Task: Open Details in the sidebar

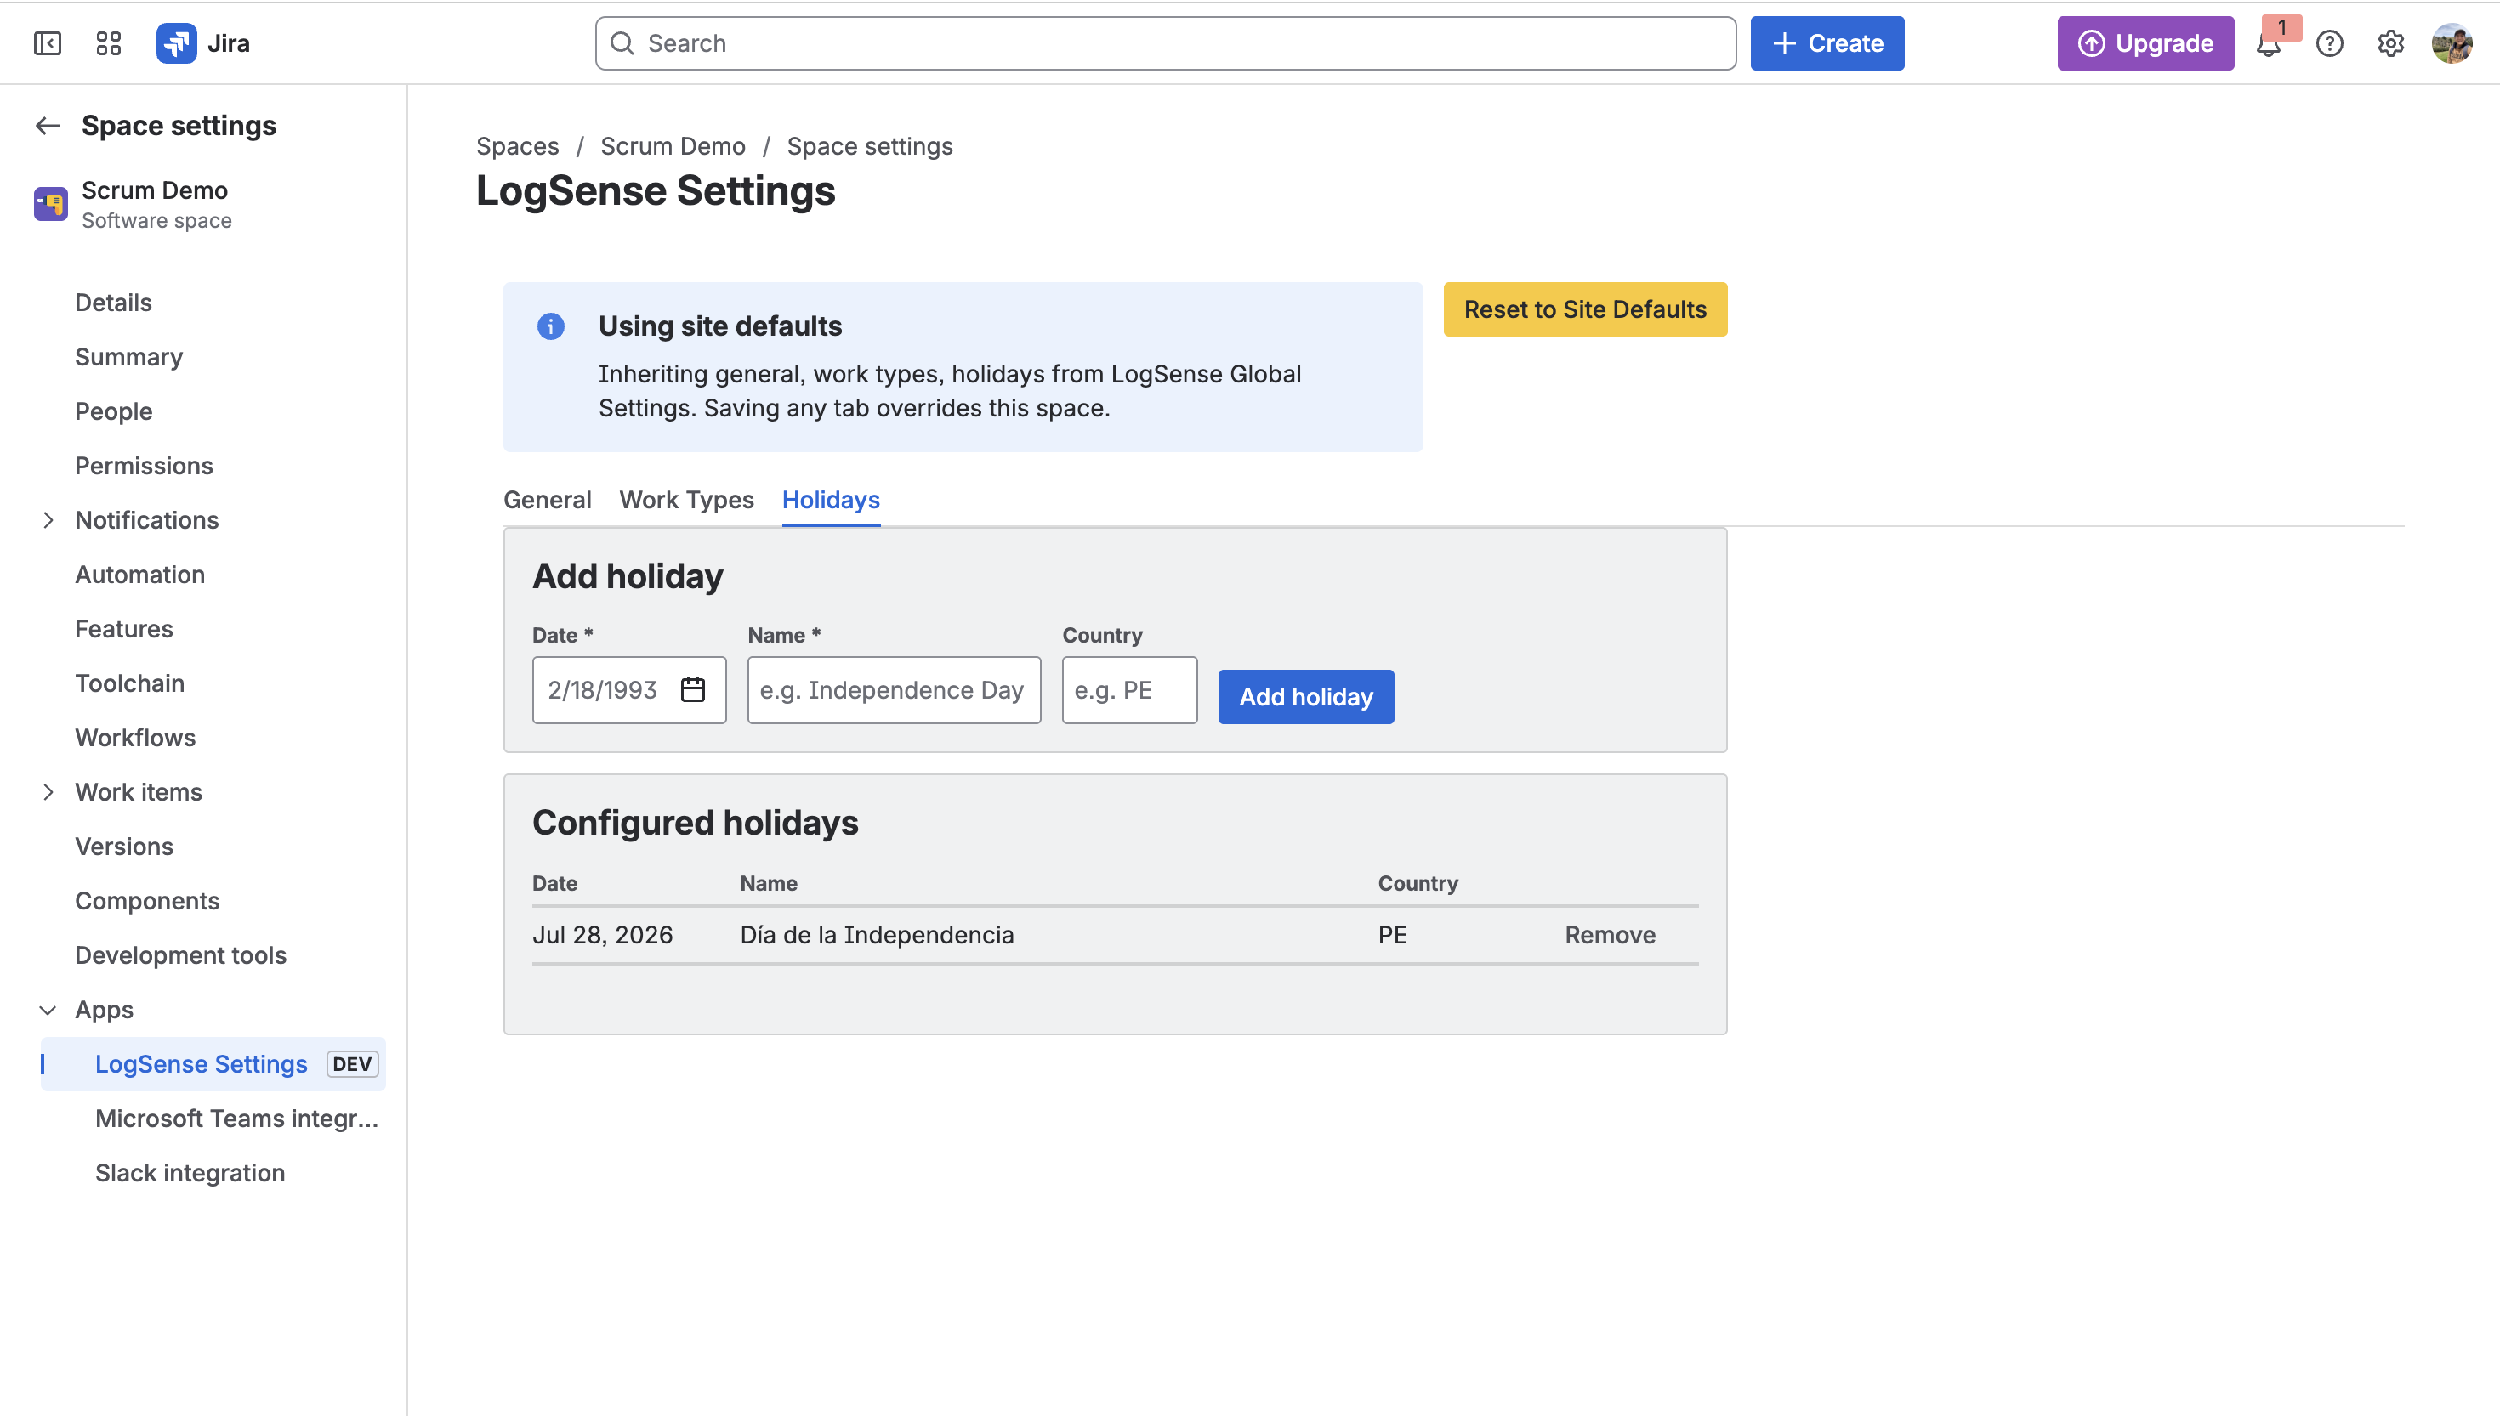Action: tap(113, 303)
